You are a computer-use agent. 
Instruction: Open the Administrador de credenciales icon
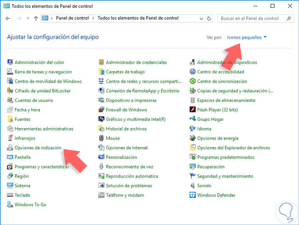tap(101, 62)
